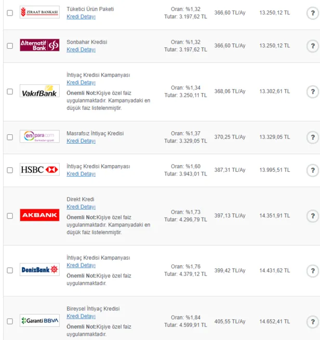Open Kredi Detayı for Bireysel İhtiyaç Kredisi
The height and width of the screenshot is (340, 320).
(81, 317)
